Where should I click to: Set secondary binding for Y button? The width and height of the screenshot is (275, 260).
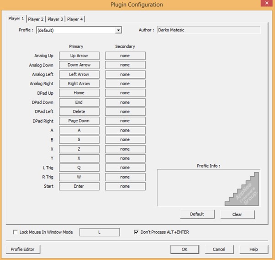click(x=125, y=158)
